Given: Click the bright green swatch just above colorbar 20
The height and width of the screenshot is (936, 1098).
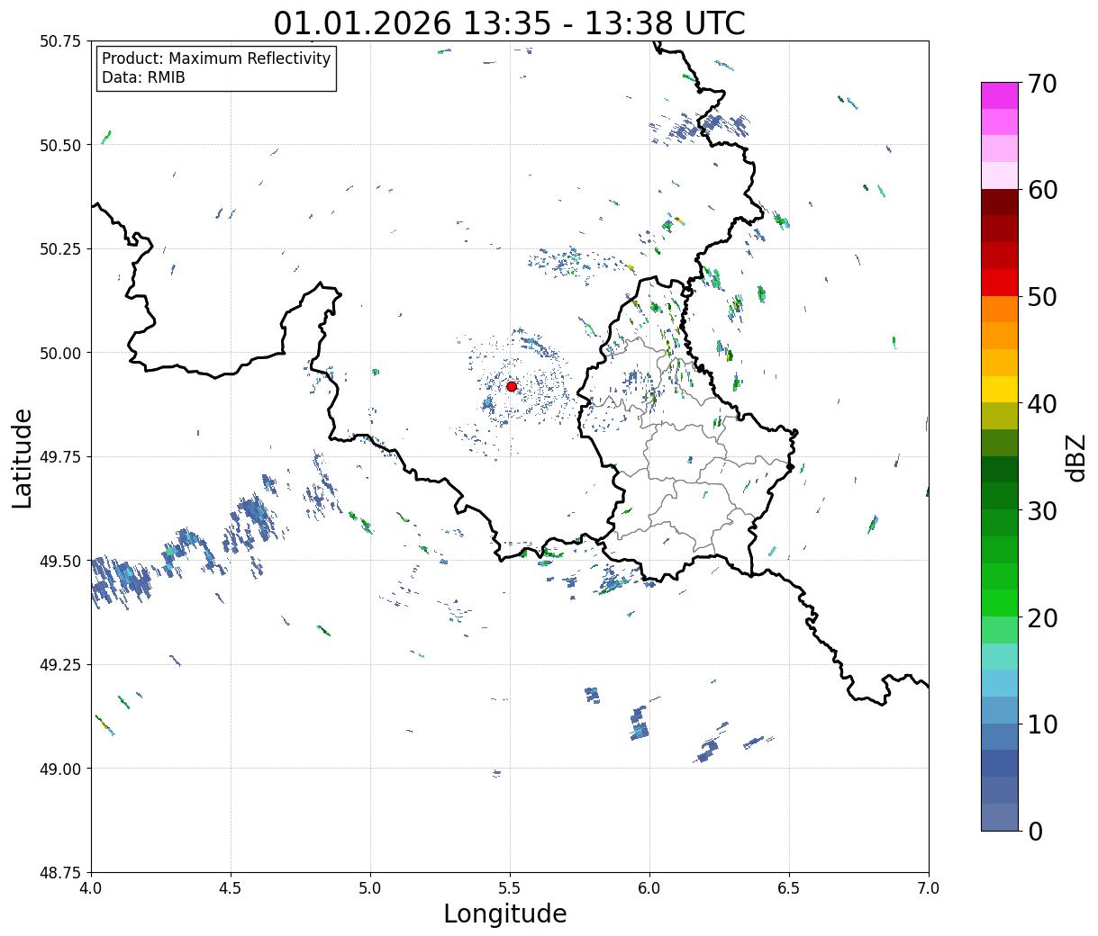Looking at the screenshot, I should click(1000, 603).
